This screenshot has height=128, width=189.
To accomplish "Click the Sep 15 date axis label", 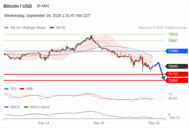I will tap(99, 123).
